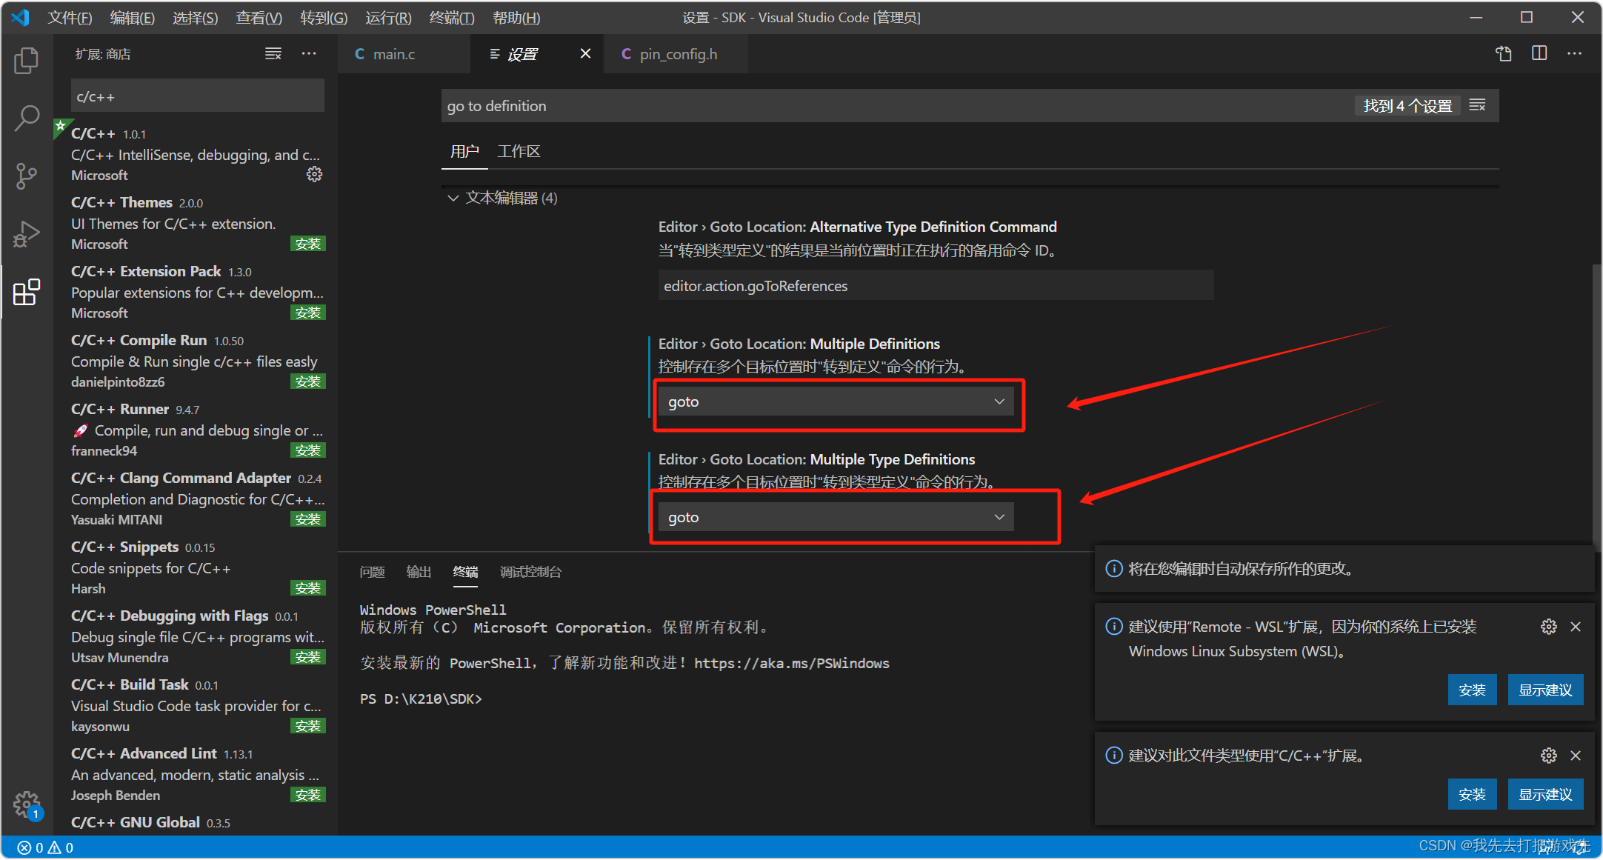Image resolution: width=1603 pixels, height=860 pixels.
Task: Open gear on C/C++ extension recommendation notification
Action: [1548, 756]
